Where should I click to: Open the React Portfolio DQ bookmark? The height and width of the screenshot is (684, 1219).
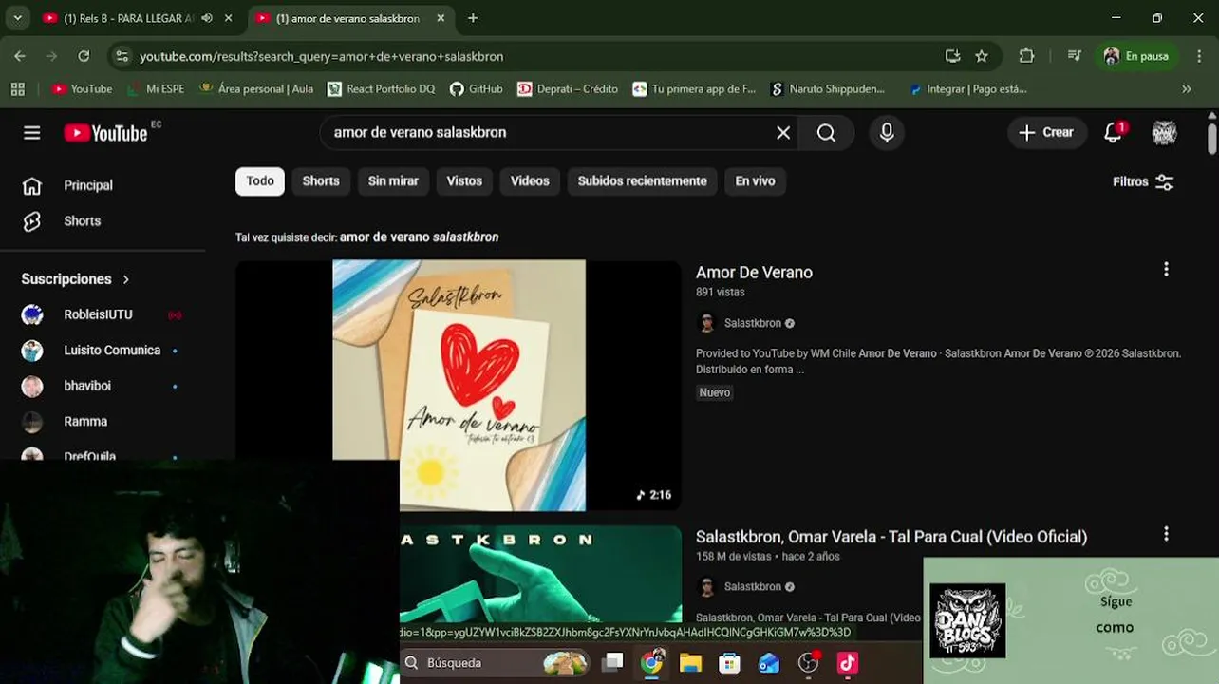click(381, 89)
